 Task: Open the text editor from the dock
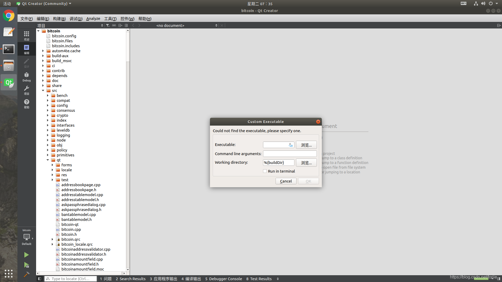click(x=9, y=32)
